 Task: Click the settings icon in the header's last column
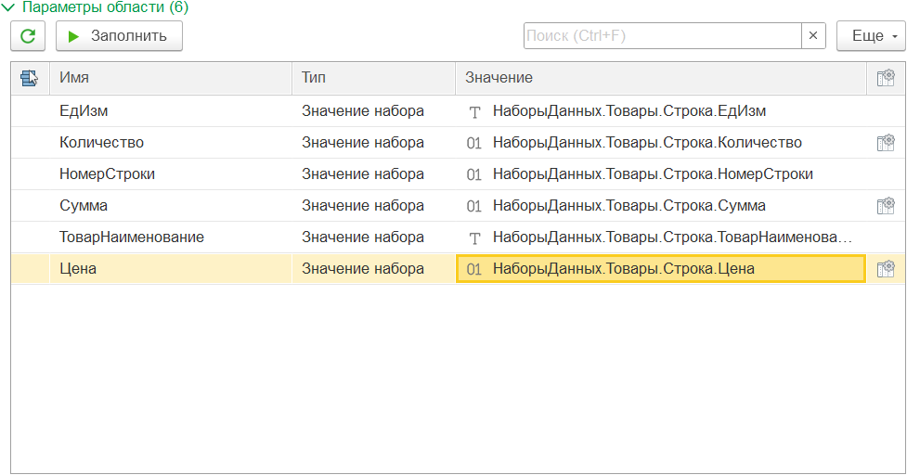pyautogui.click(x=886, y=77)
